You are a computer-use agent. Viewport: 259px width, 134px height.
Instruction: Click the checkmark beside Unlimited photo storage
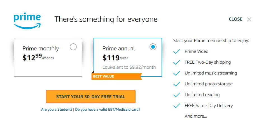176,84
